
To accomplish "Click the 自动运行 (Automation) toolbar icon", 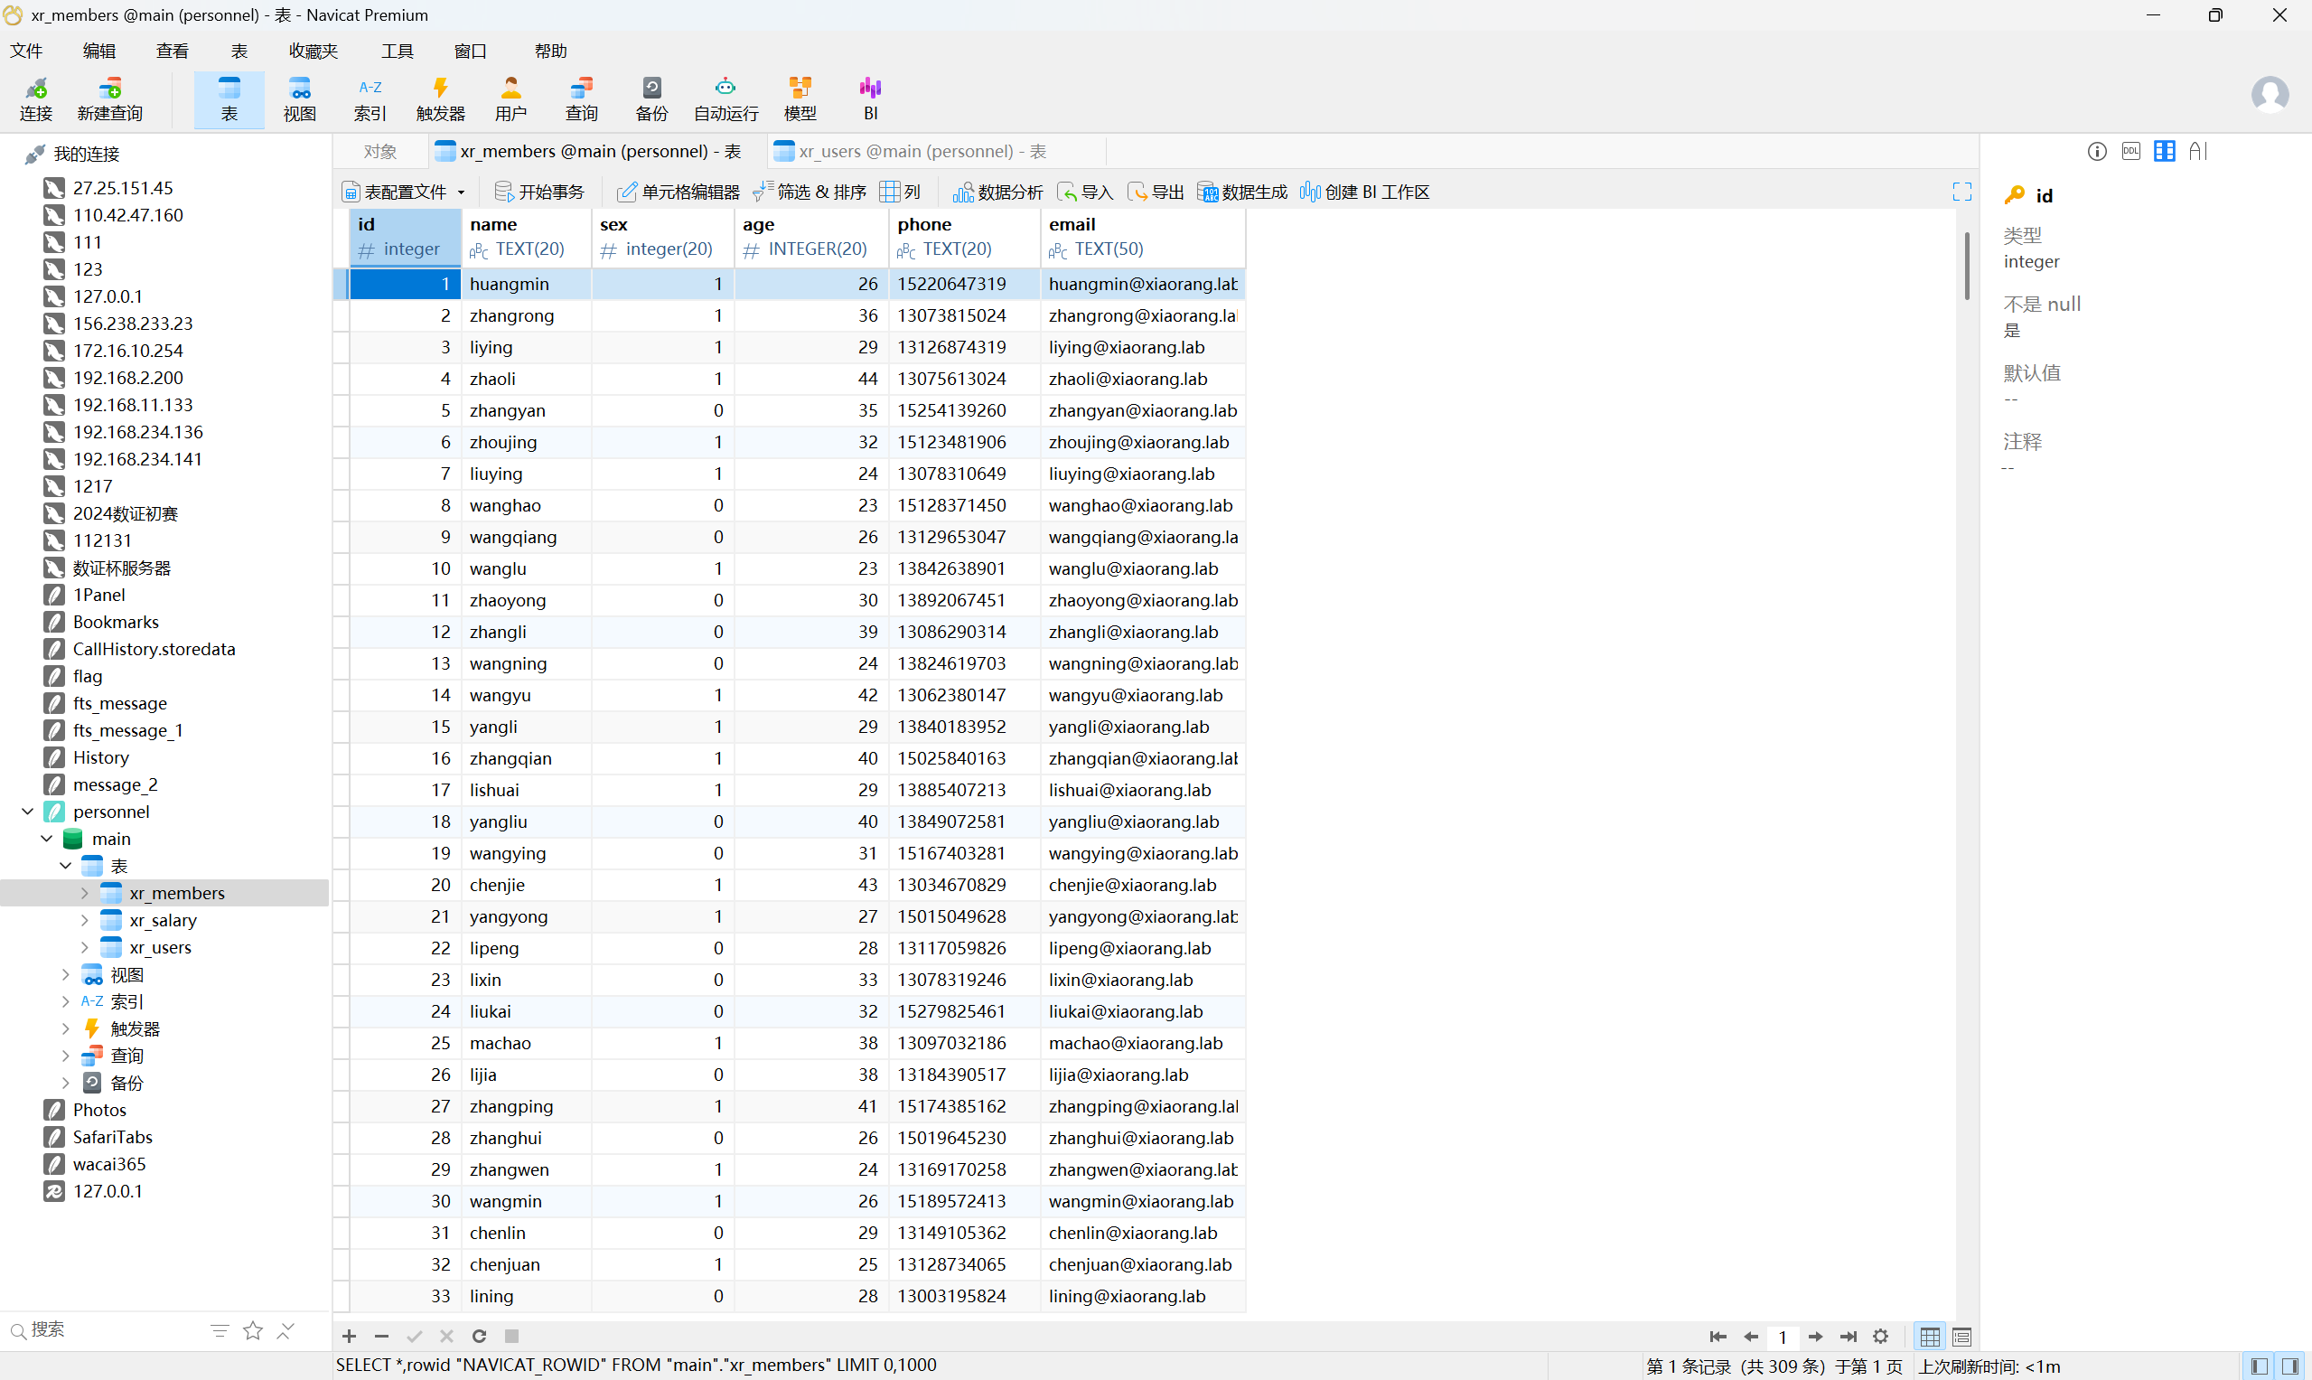I will (725, 99).
